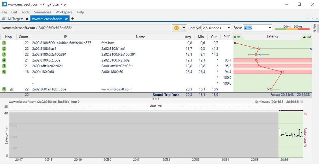The width and height of the screenshot is (319, 164).
Task: Open the Edit menu
Action: click(x=14, y=12)
